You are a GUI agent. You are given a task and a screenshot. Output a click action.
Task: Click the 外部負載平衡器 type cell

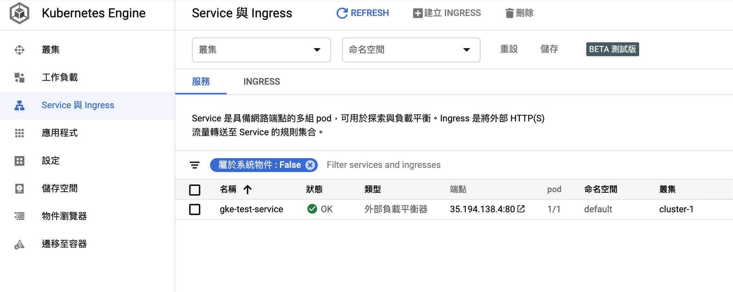click(x=396, y=209)
